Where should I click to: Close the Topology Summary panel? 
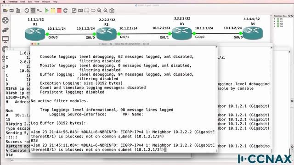point(292,16)
